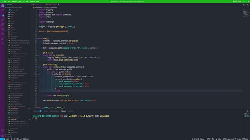Viewport: 250px width, 140px height.
Task: Click the git branch indicator in status bar
Action: pyautogui.click(x=7, y=139)
